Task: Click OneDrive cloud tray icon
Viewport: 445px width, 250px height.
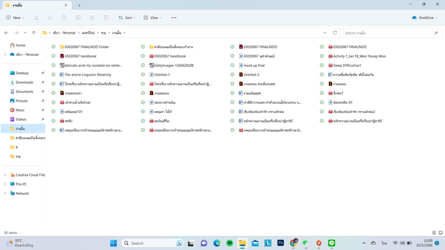Action: (374, 243)
